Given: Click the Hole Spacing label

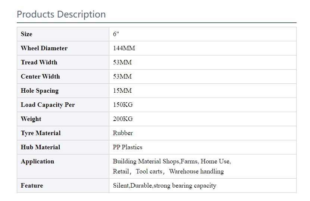Looking at the screenshot, I should (x=40, y=91).
